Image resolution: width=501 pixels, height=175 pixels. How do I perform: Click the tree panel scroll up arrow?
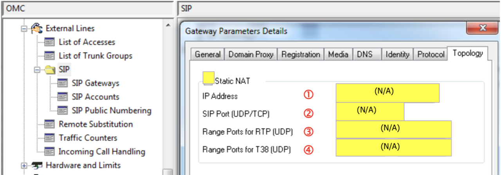(168, 26)
